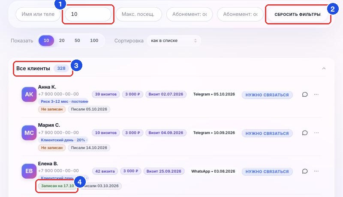This screenshot has height=197, width=343.
Task: Open more options menu for Елена В.
Action: (x=316, y=171)
